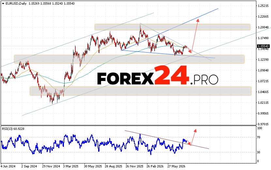Click the current price tag 1.15543
Image resolution: width=271 pixels, height=170 pixels.
click(x=263, y=46)
